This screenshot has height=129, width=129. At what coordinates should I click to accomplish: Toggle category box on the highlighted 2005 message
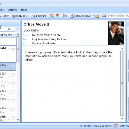(x=9, y=67)
